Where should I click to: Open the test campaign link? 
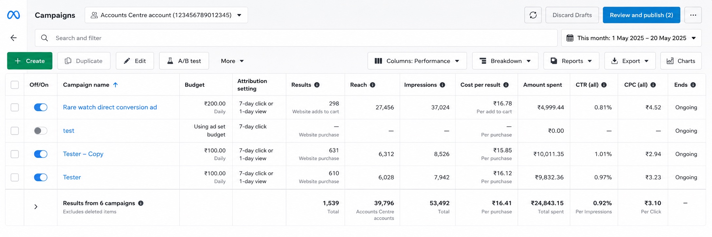[x=69, y=131]
